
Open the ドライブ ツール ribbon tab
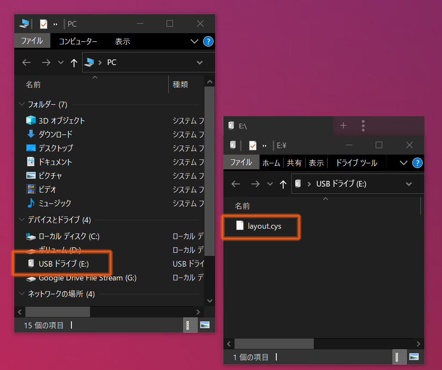pos(356,163)
